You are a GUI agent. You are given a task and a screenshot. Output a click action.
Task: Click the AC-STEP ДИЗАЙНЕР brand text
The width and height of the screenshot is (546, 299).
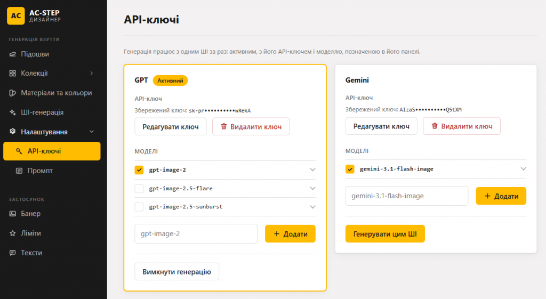[x=45, y=15]
